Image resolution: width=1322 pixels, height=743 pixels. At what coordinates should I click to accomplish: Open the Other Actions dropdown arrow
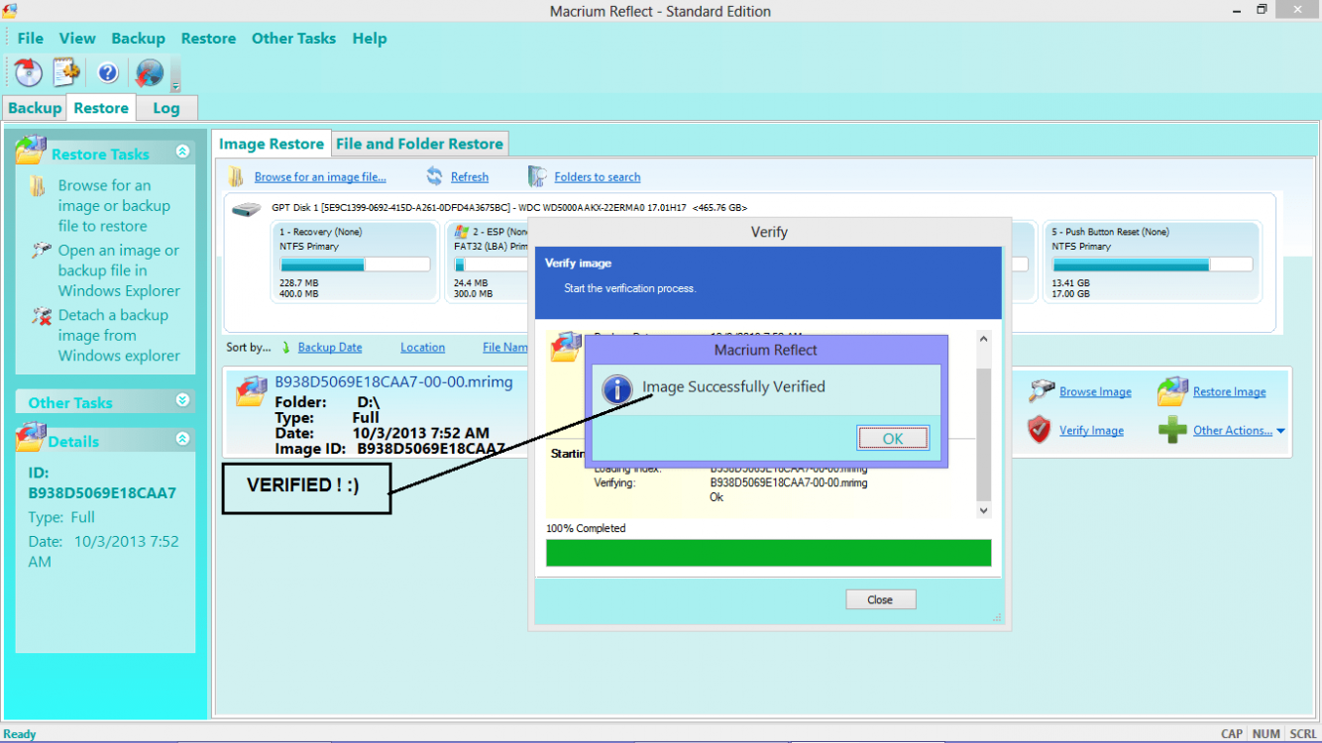pos(1281,431)
